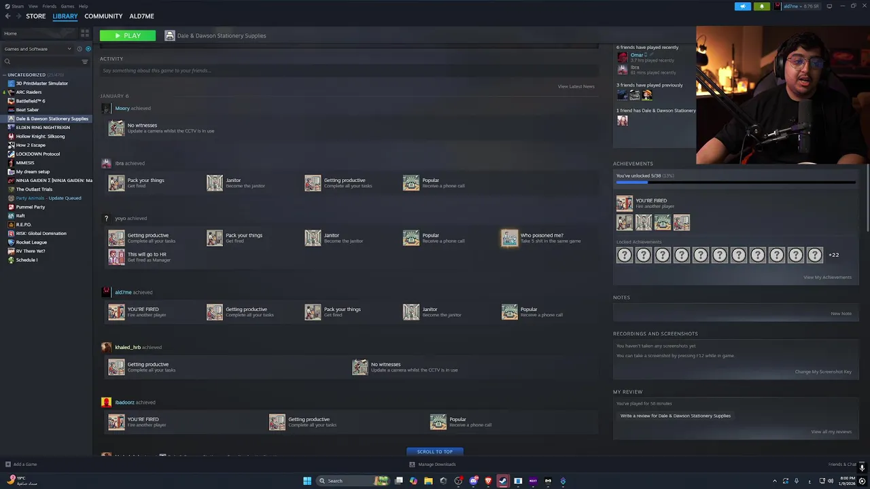
Task: Open the Moory profile link
Action: click(x=122, y=108)
